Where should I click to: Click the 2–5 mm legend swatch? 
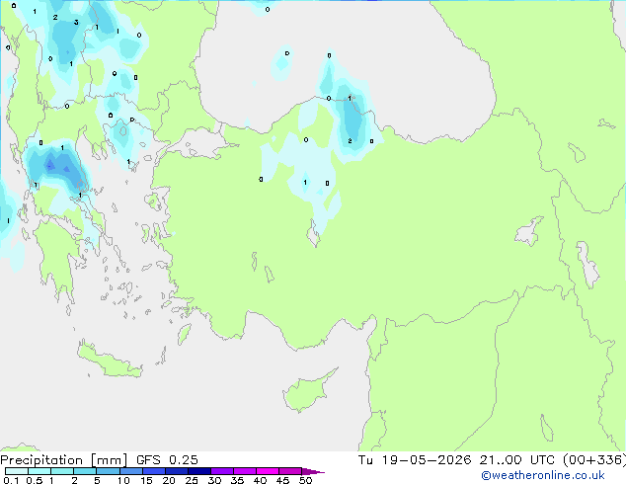(x=85, y=471)
